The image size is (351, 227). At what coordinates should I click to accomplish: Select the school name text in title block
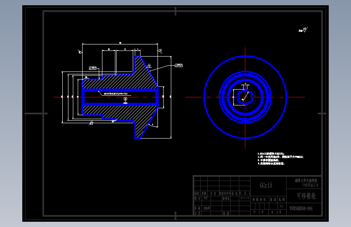306,181
